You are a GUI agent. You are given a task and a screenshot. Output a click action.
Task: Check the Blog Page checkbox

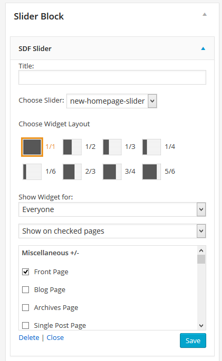pos(26,289)
